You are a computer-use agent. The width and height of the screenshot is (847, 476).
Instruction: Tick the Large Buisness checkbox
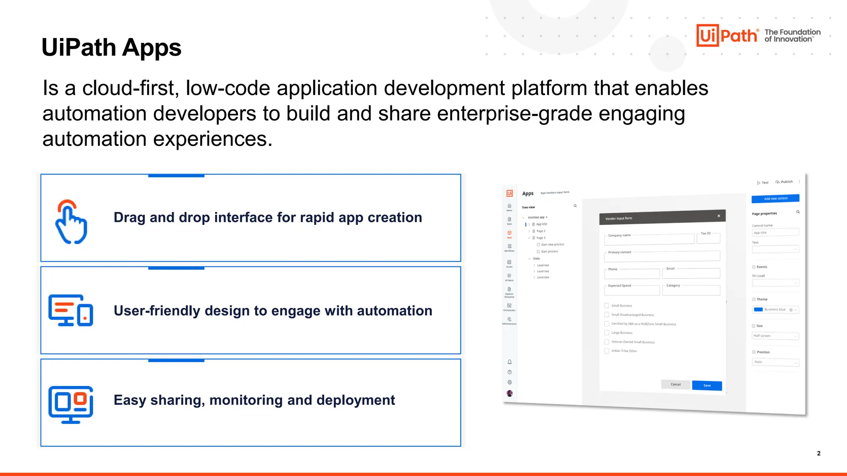point(607,333)
